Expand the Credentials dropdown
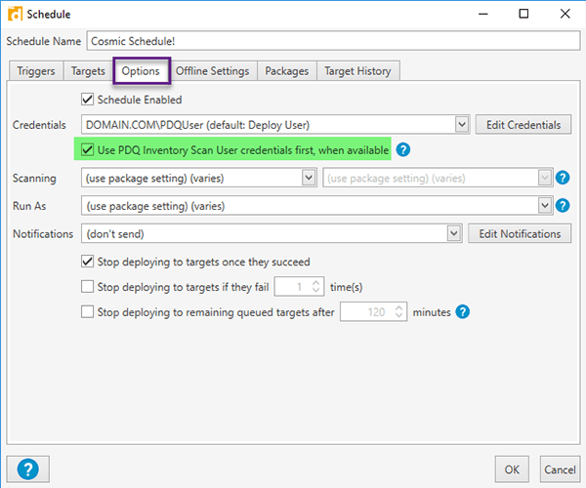 point(461,125)
